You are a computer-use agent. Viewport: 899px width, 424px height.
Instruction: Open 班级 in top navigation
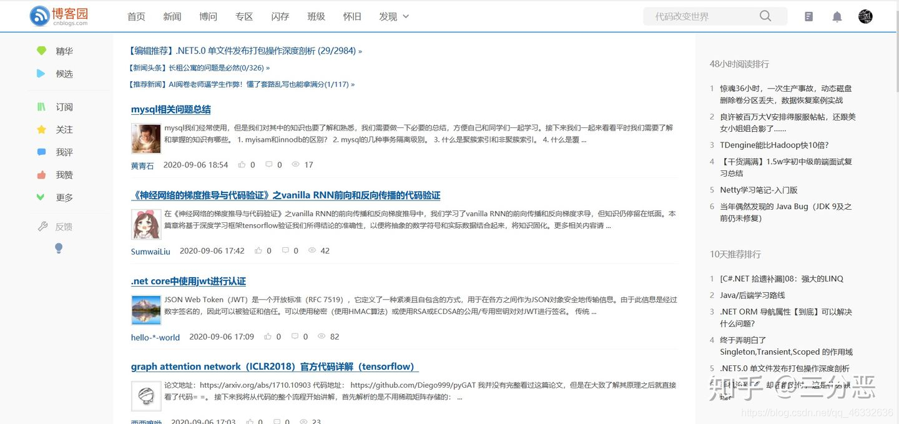tap(317, 17)
